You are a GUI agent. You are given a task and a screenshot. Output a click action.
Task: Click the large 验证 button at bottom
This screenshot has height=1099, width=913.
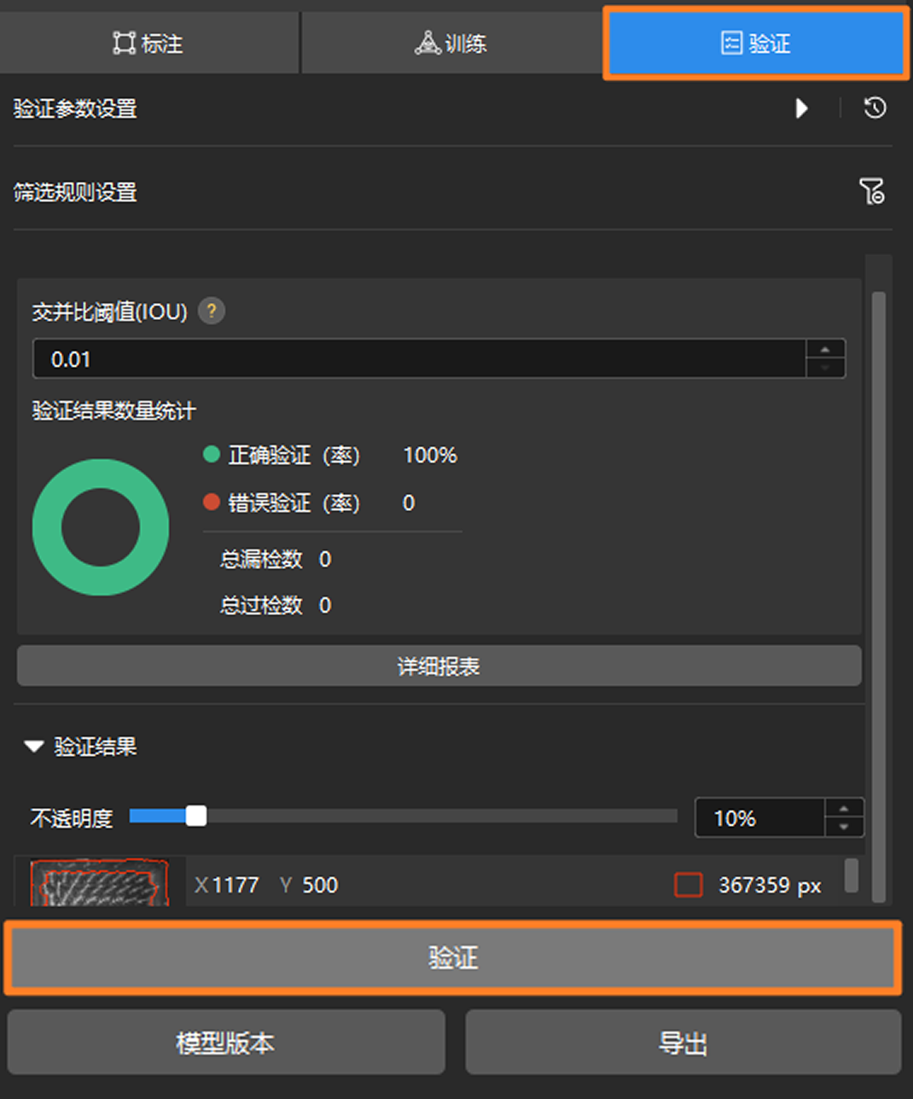(x=453, y=957)
